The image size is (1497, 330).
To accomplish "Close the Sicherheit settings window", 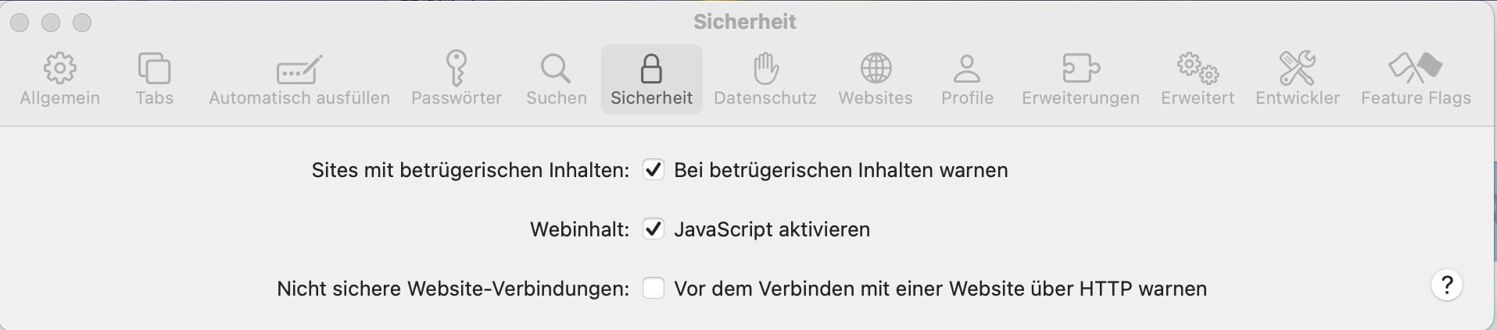I will tap(20, 23).
